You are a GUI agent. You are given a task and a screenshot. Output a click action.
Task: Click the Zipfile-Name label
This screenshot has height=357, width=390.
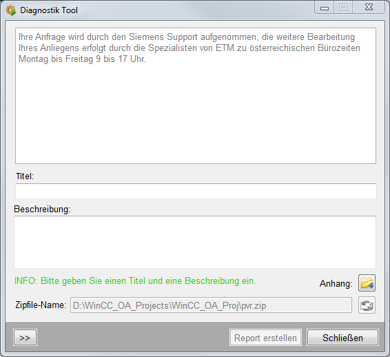pyautogui.click(x=41, y=305)
